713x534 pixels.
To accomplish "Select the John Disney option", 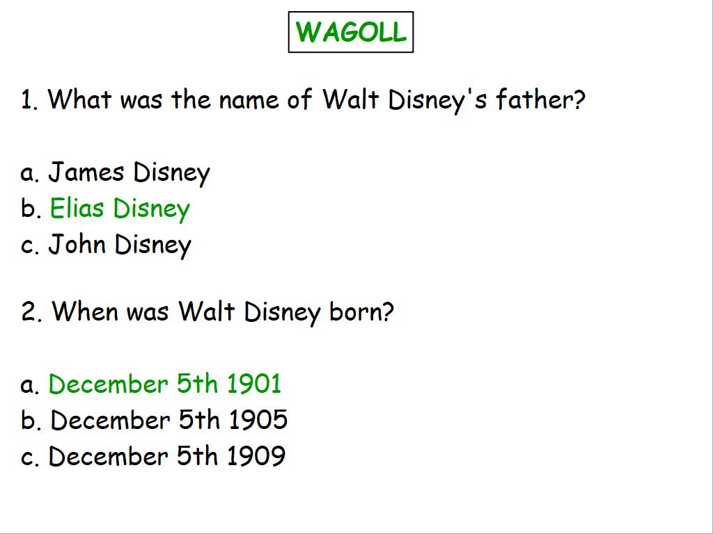I will pos(120,245).
